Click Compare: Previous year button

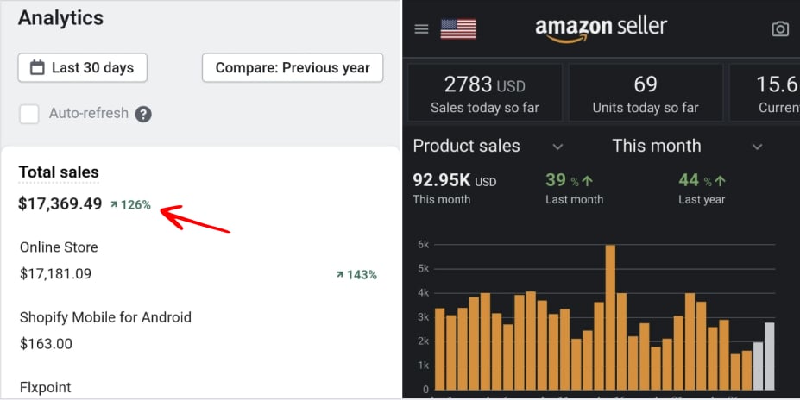click(293, 67)
